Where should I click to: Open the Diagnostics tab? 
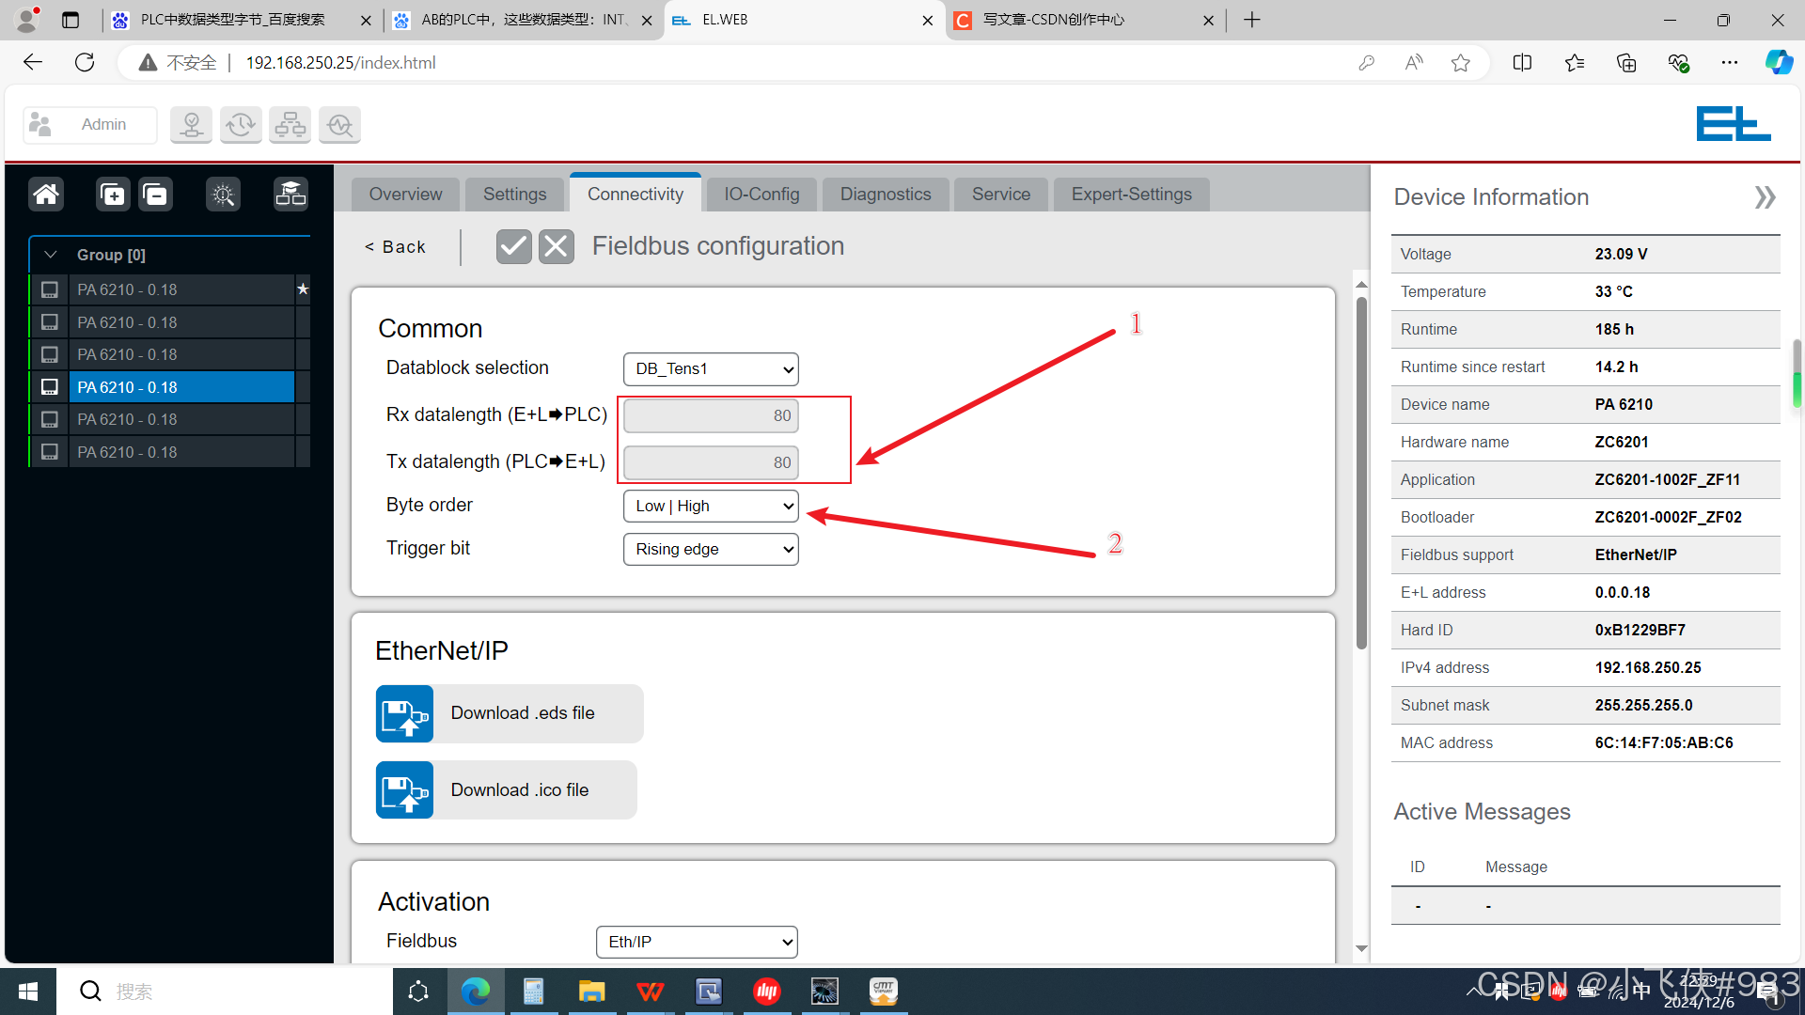pos(885,194)
